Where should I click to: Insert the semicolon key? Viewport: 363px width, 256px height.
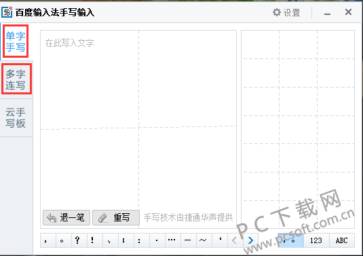click(x=126, y=240)
